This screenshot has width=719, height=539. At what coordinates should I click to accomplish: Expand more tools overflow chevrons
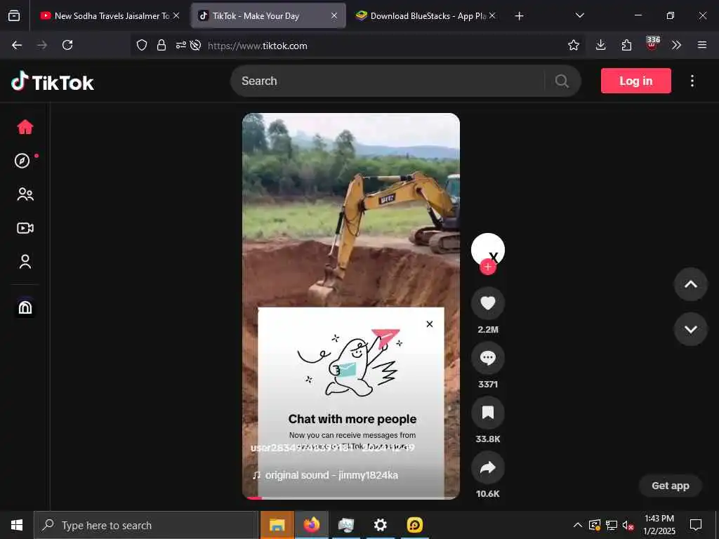pyautogui.click(x=676, y=45)
